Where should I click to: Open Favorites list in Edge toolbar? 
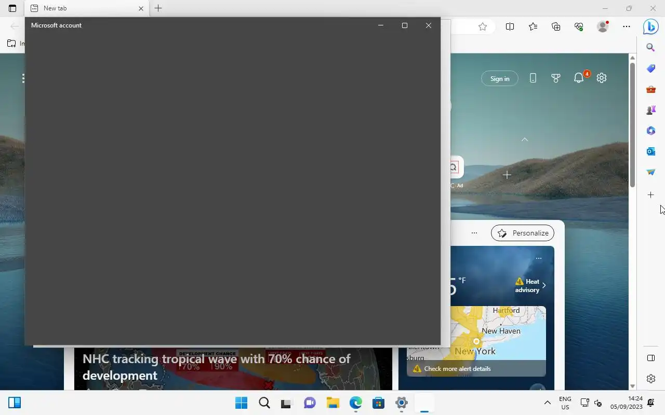click(533, 26)
